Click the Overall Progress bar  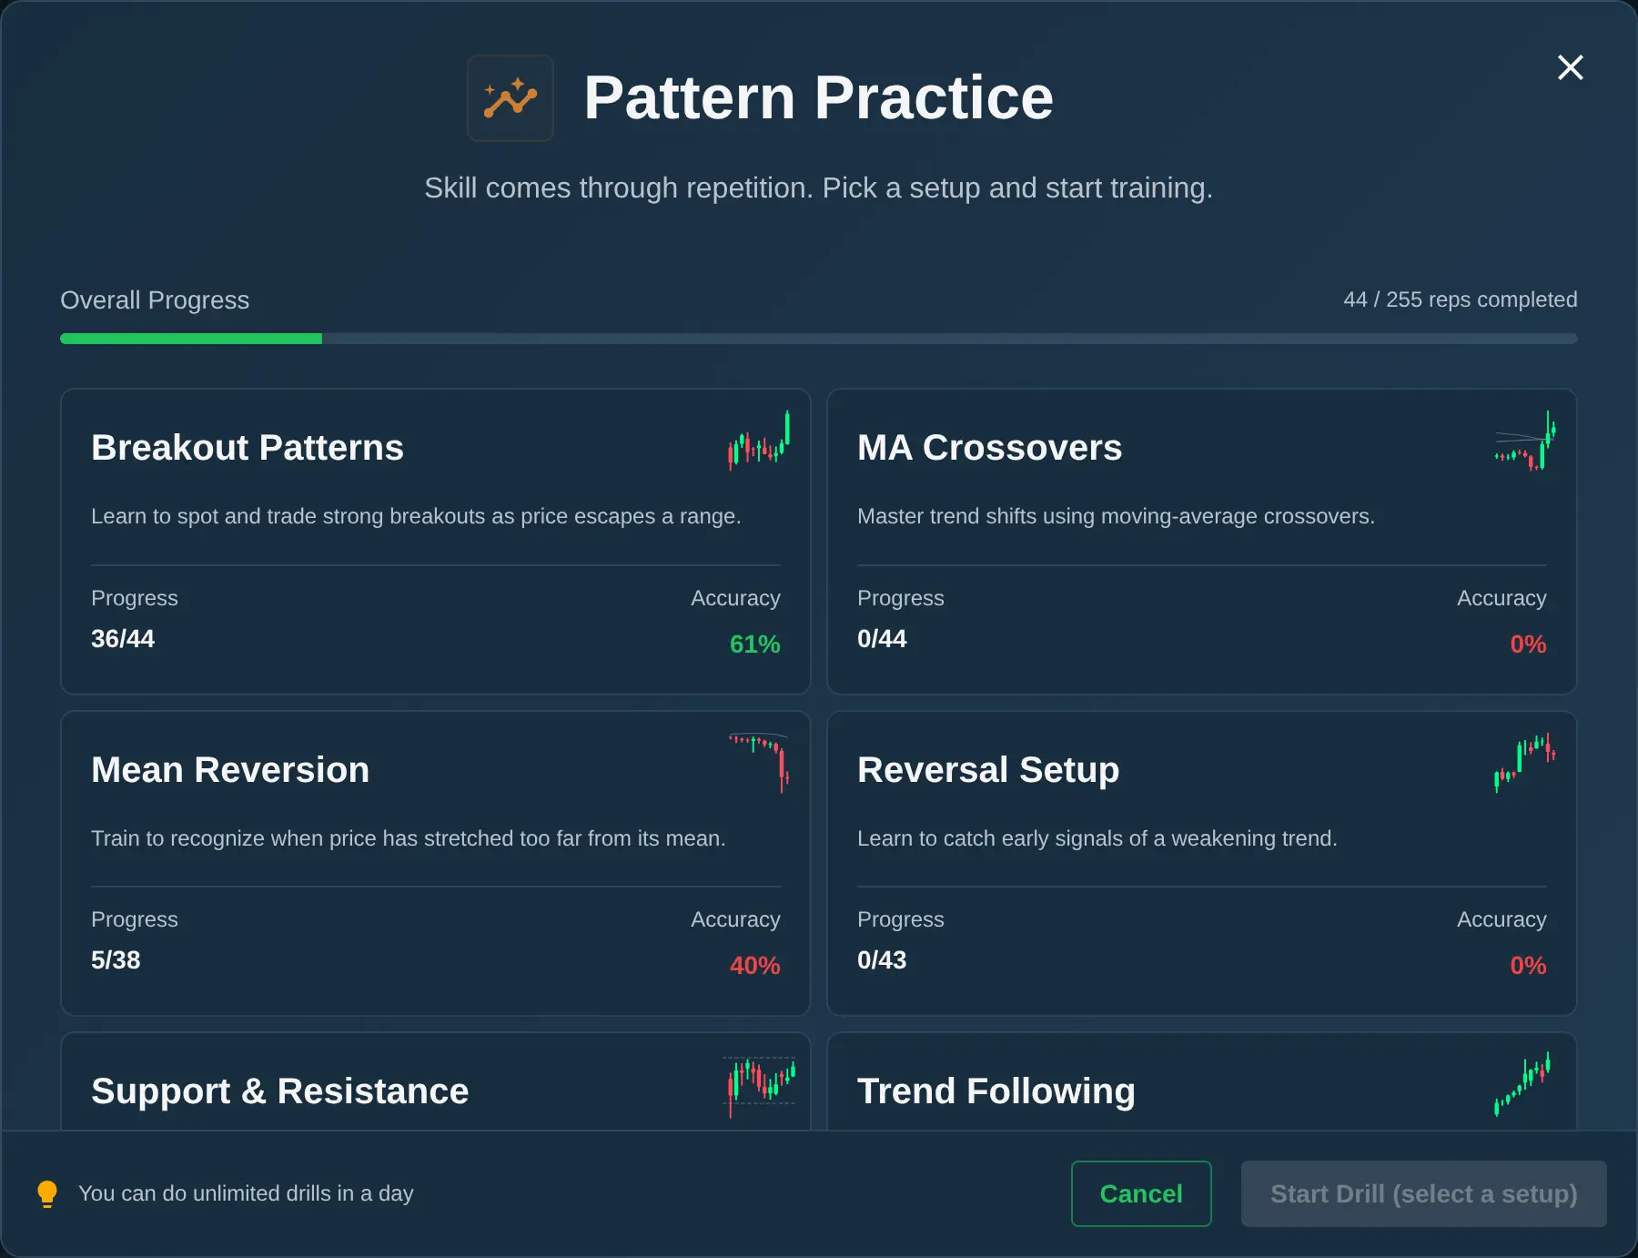[818, 339]
